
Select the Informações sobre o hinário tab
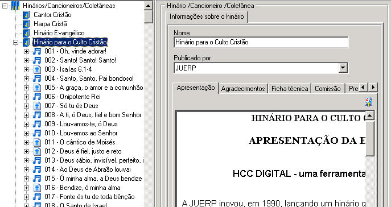207,16
